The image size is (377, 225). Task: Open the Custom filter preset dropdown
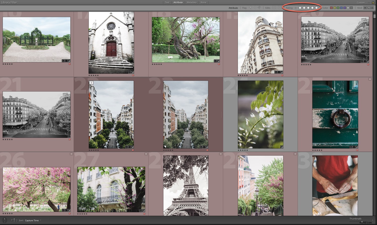[x=362, y=3]
